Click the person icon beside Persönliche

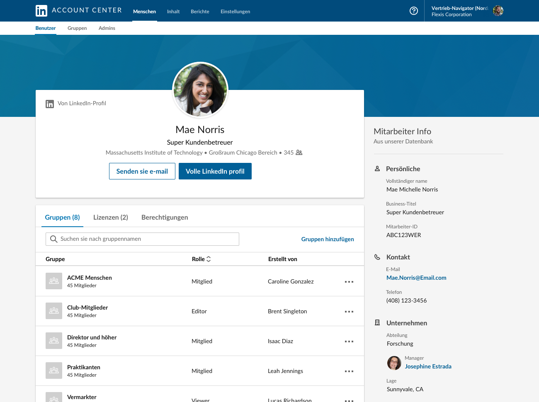377,169
